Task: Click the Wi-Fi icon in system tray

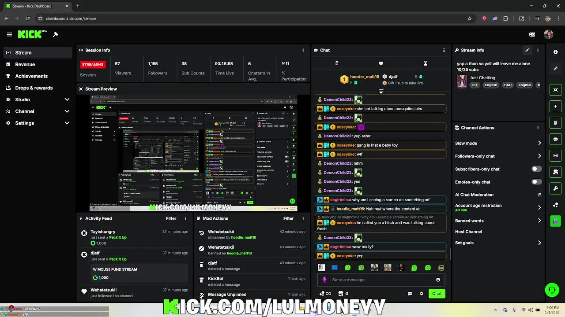Action: (x=524, y=310)
